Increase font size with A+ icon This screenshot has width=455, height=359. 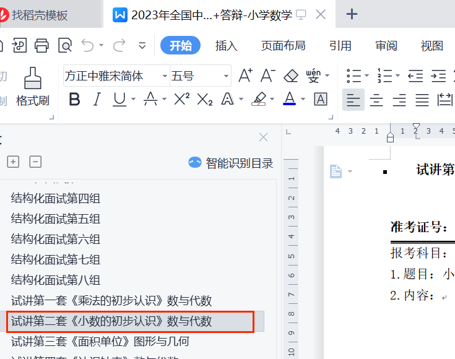[x=245, y=76]
